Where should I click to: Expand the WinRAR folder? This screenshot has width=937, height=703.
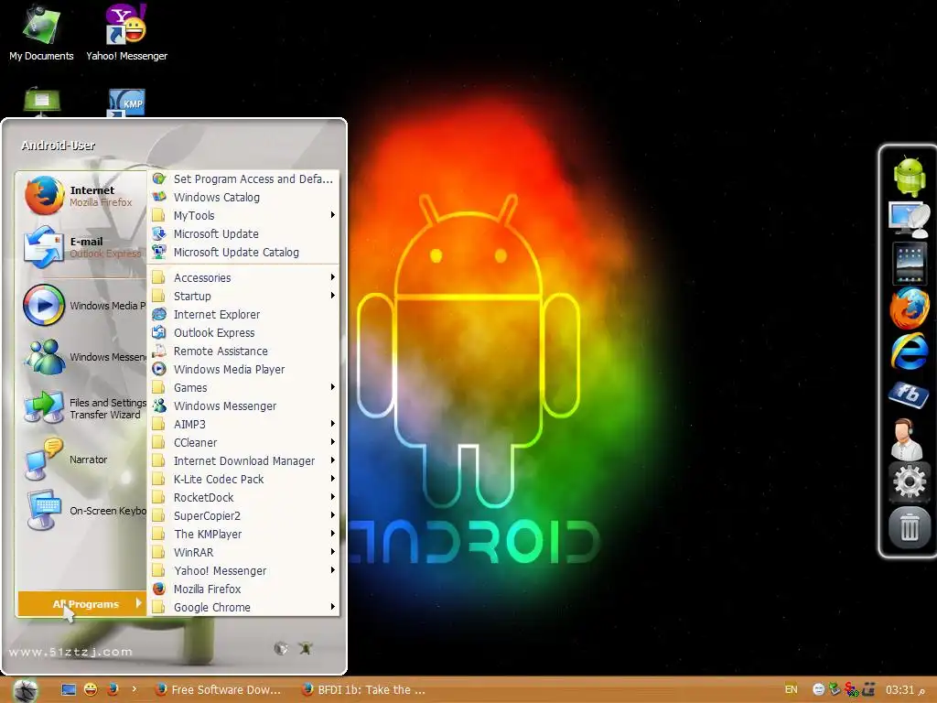point(243,552)
